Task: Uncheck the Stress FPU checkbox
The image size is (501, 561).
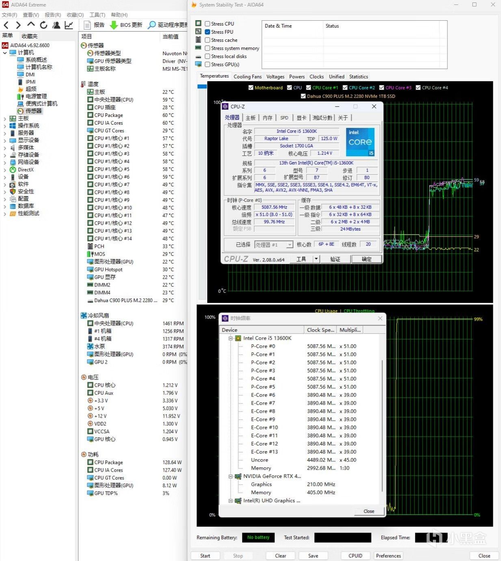Action: [207, 32]
